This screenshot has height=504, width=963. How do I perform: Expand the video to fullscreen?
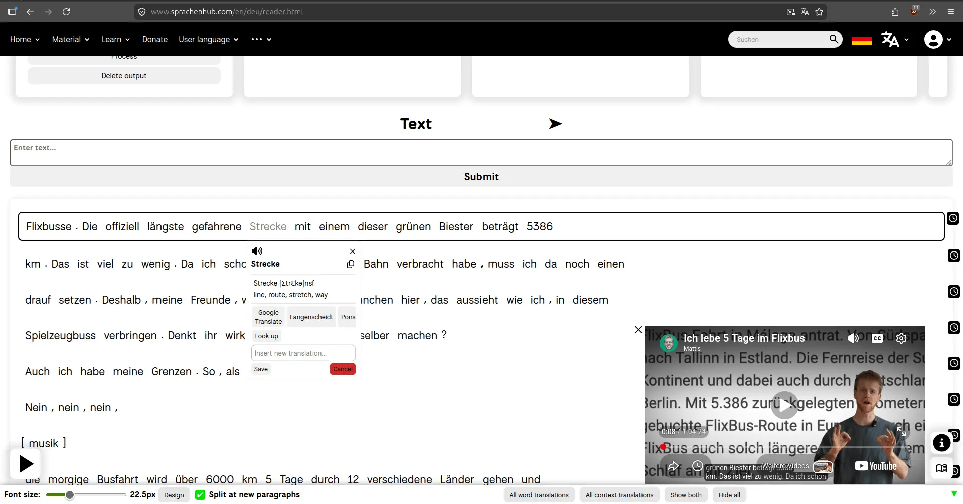901,431
